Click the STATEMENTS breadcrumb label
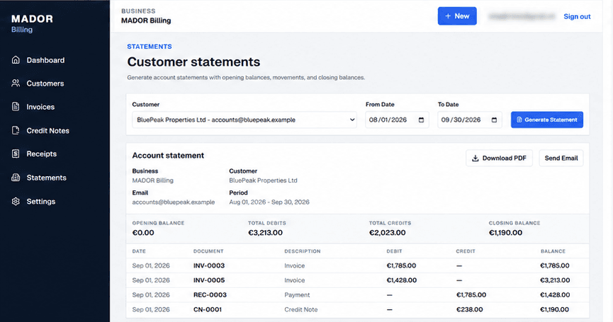This screenshot has width=613, height=322. coord(150,47)
